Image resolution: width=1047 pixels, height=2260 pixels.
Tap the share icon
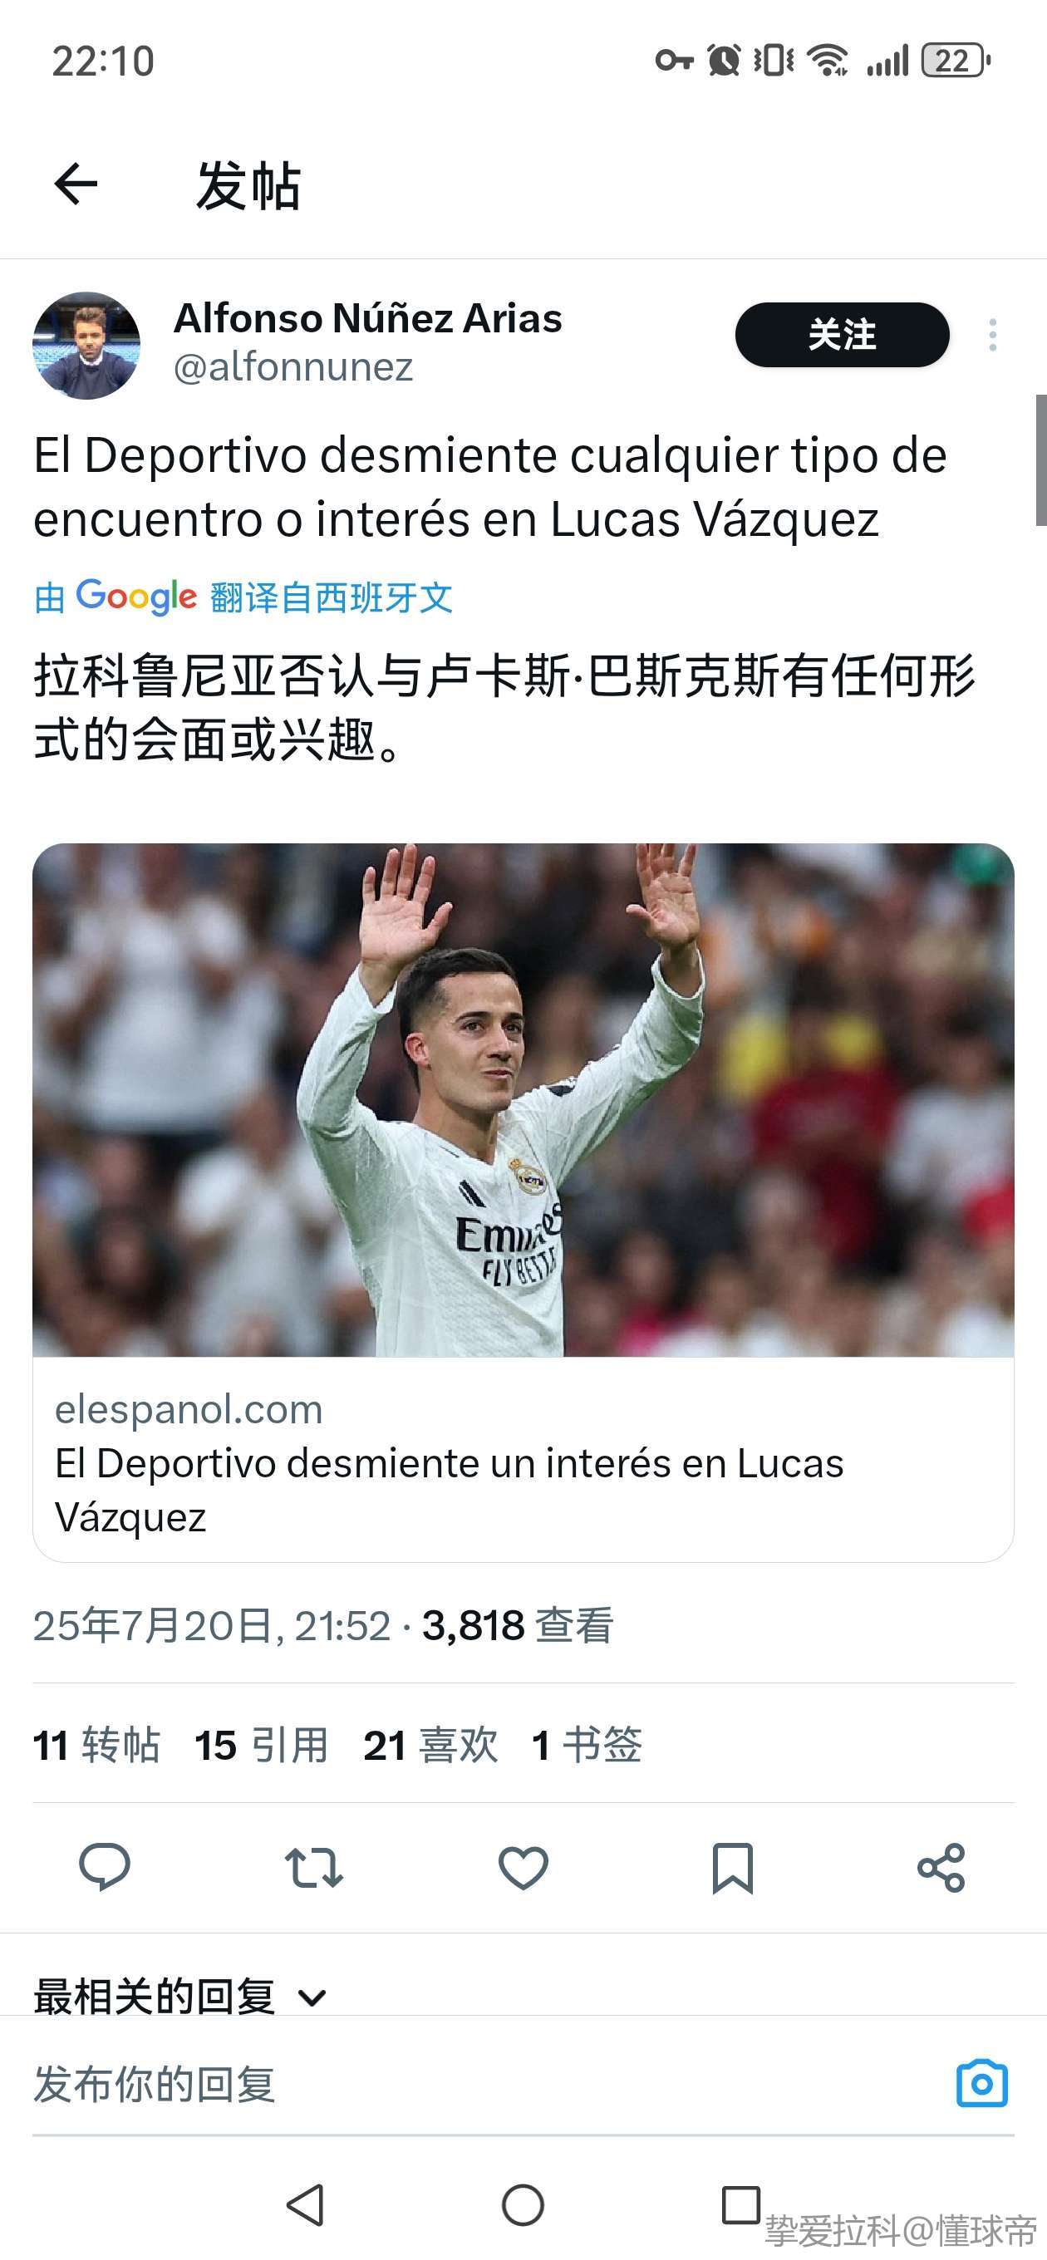coord(941,1867)
